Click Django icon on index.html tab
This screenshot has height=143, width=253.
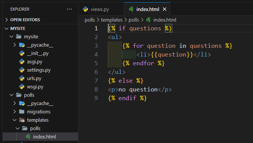(131, 9)
